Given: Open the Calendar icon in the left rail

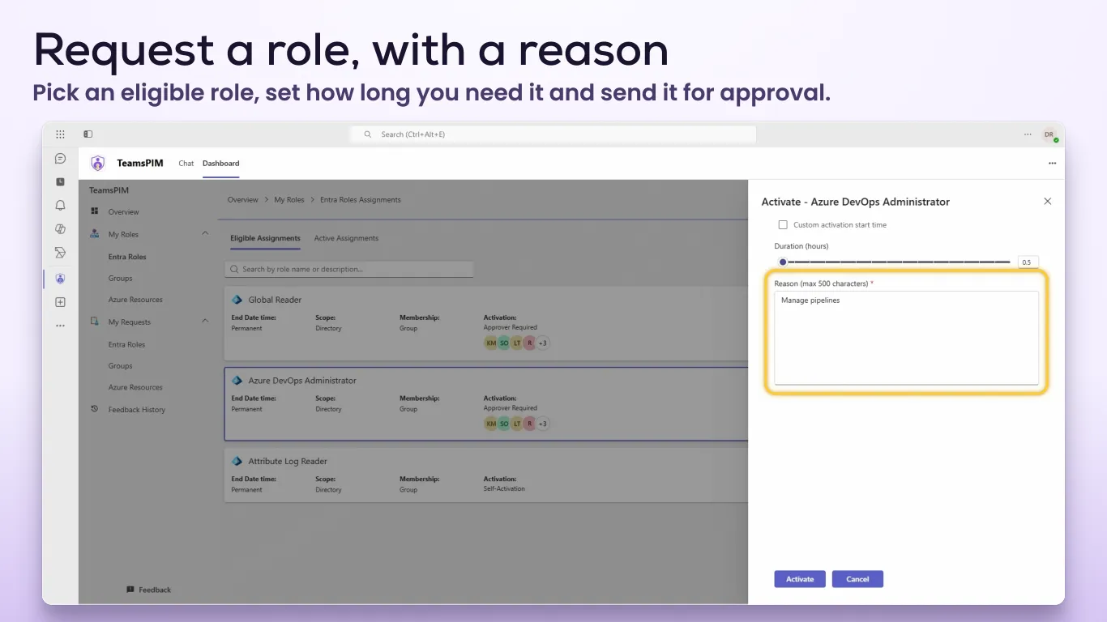Looking at the screenshot, I should [60, 182].
